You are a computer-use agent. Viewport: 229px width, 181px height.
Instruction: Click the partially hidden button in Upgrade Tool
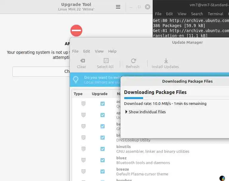[41, 72]
